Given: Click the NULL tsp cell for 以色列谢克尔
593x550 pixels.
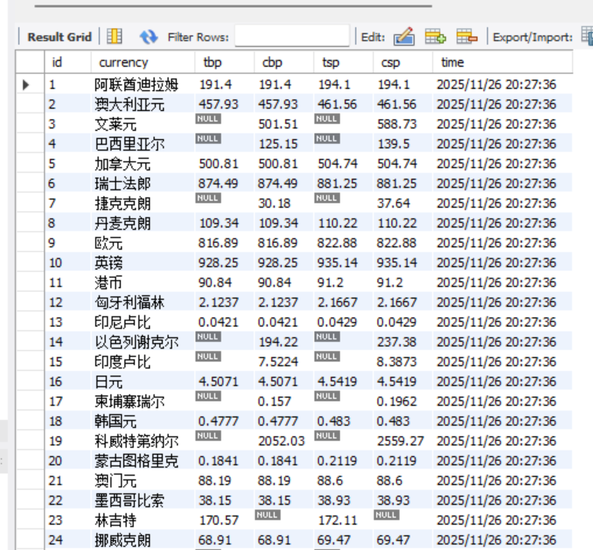Looking at the screenshot, I should (343, 342).
